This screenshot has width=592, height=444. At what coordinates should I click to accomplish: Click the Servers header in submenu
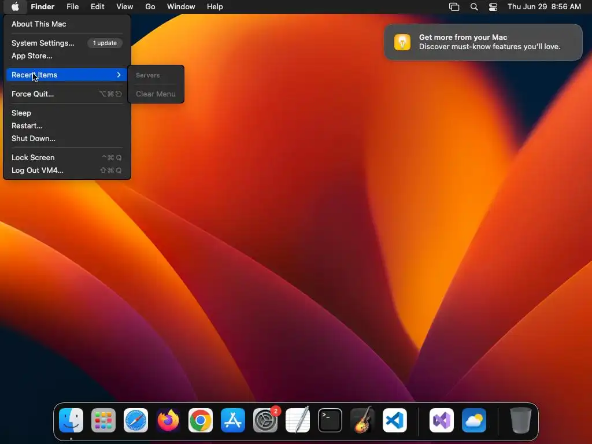[x=147, y=76]
